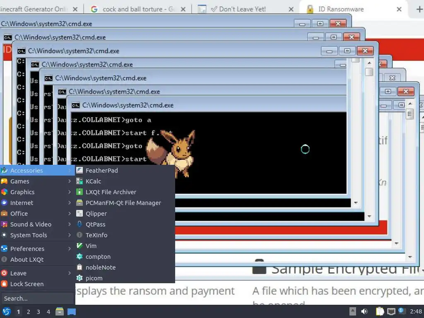Screen dimensions: 424x318
Task: Click the Google favicon on the search tab
Action: 94,9
